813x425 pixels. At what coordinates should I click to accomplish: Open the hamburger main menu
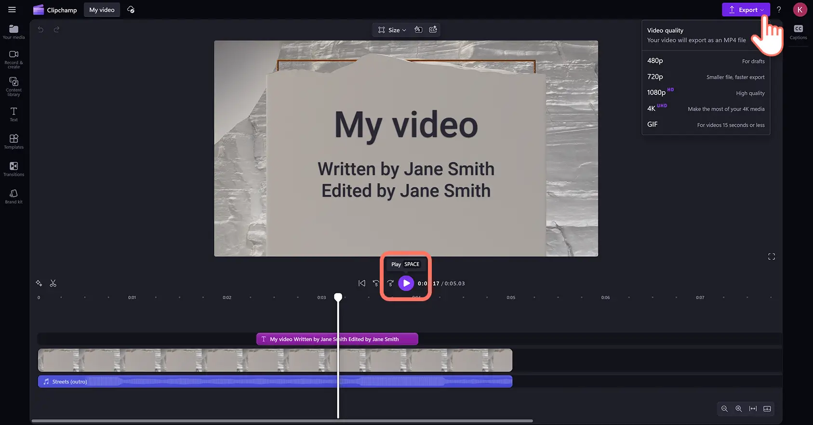[12, 10]
